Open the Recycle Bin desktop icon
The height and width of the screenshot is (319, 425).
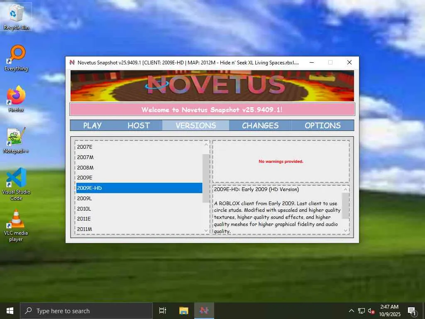pos(16,17)
